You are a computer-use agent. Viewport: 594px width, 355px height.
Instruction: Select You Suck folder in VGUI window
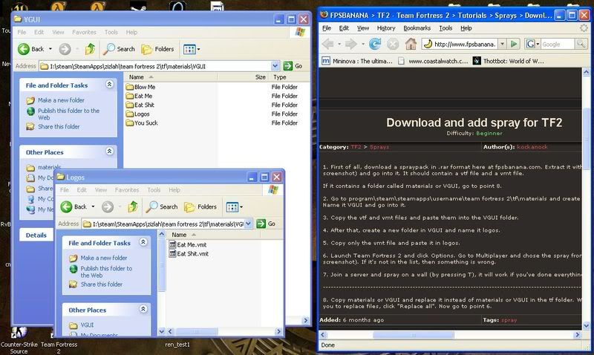coord(142,123)
